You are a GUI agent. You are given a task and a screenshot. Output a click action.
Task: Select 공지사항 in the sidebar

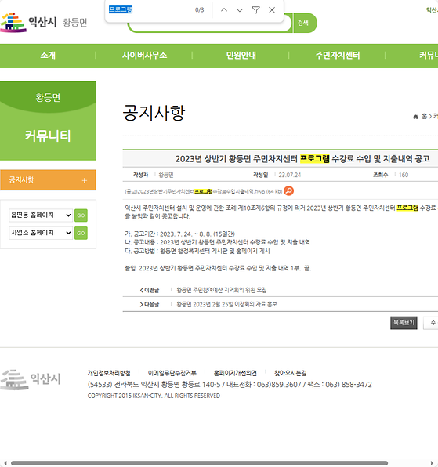point(48,180)
